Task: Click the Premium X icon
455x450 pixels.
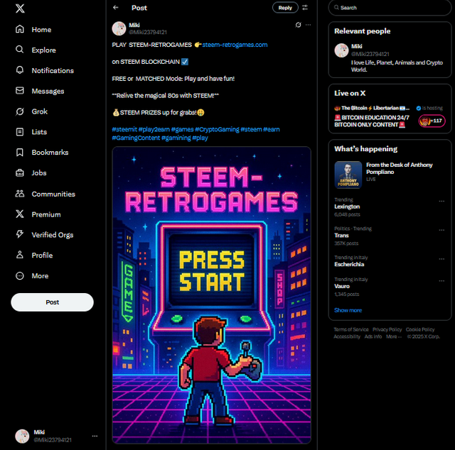Action: (x=20, y=214)
